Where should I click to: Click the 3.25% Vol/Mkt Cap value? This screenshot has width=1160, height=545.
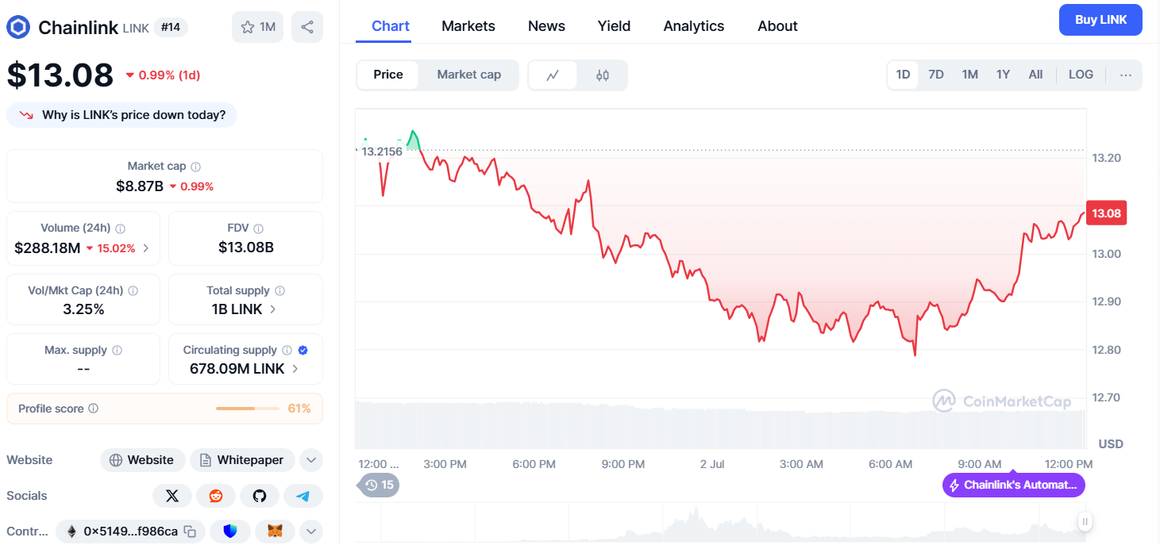(x=83, y=309)
